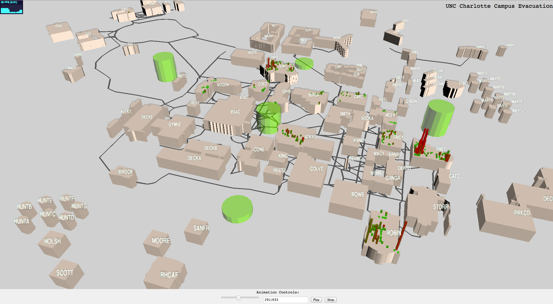Select the BRNRD building label
The width and height of the screenshot is (553, 304).
pos(395,155)
